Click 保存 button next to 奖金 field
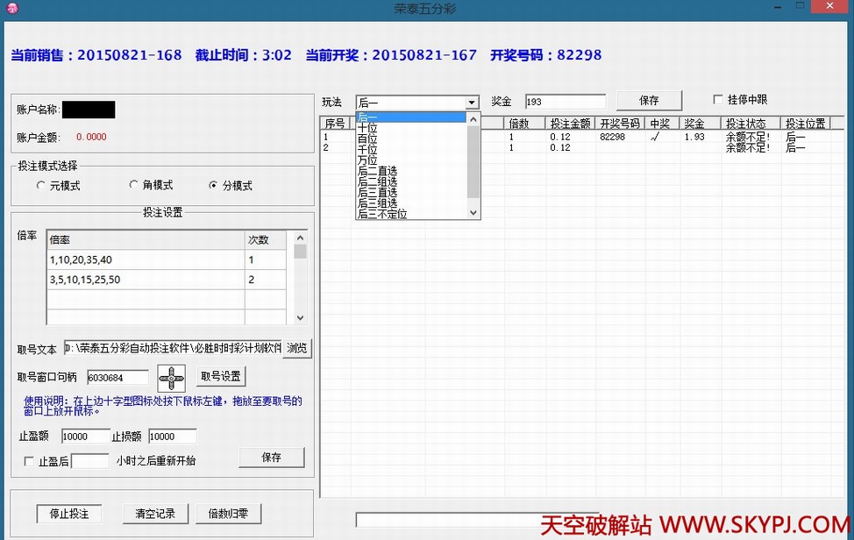The width and height of the screenshot is (854, 540). [x=649, y=101]
